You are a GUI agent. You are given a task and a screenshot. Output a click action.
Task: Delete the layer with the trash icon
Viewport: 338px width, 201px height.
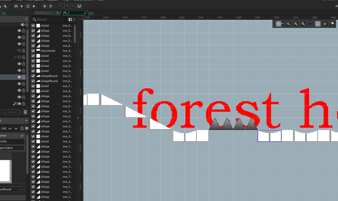(25, 112)
